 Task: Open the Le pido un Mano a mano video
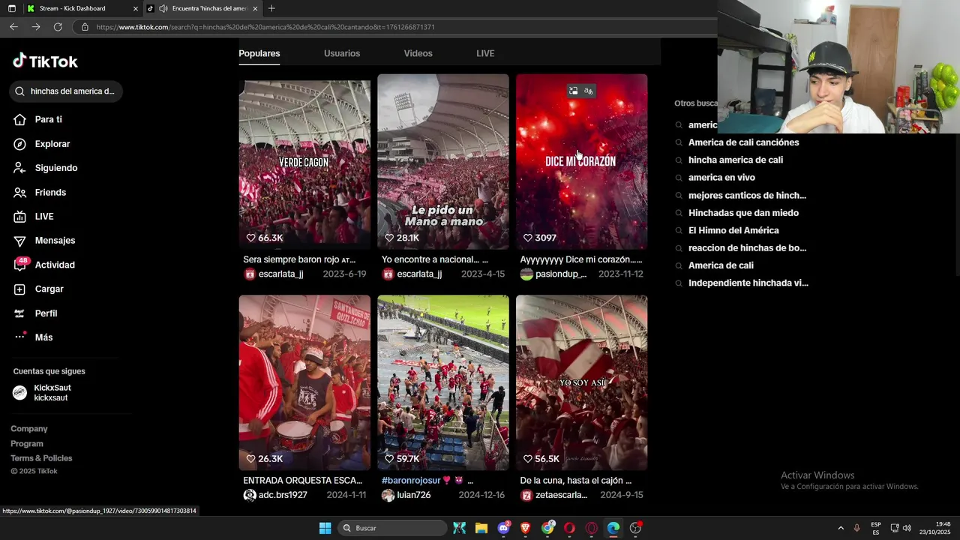coord(443,162)
